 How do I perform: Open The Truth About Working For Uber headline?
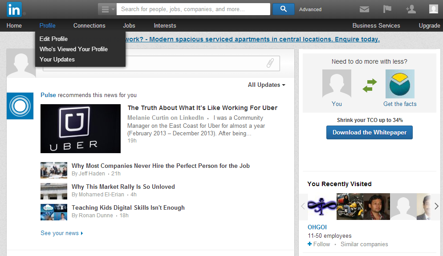point(202,108)
